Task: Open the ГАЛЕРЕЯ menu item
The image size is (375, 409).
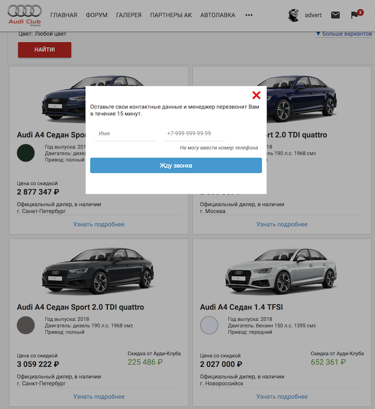Action: 129,15
